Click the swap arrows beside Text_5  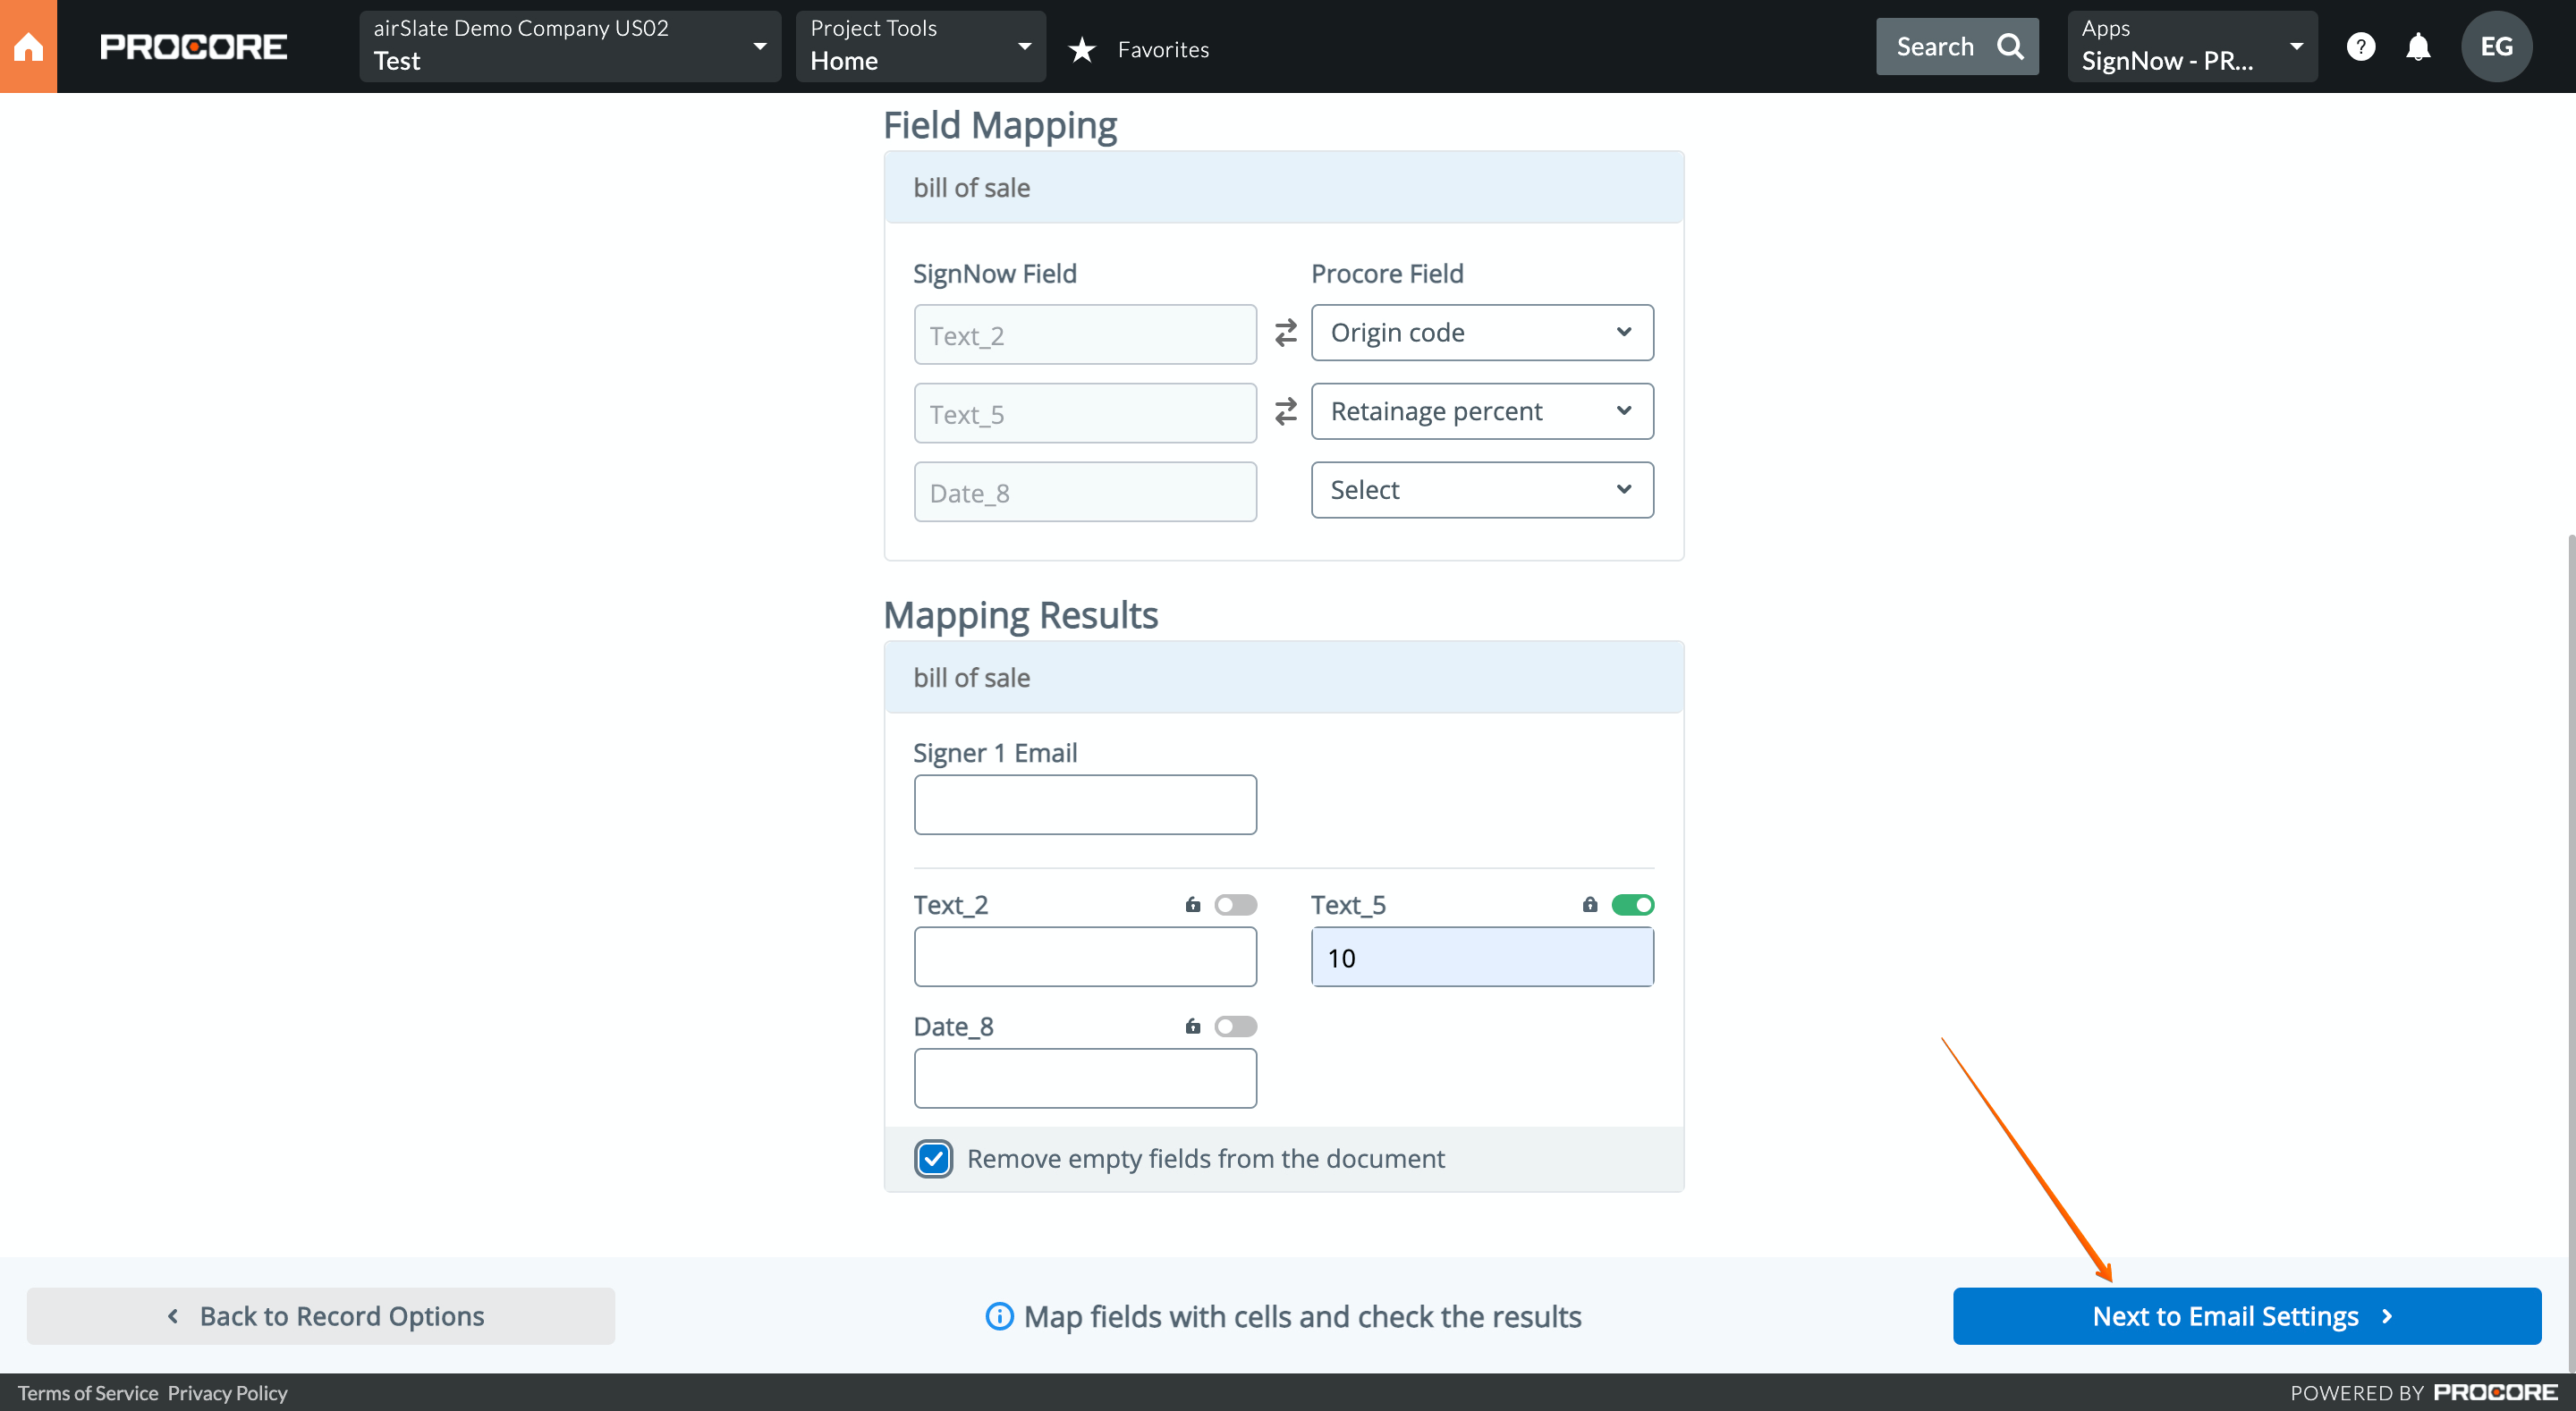point(1285,411)
